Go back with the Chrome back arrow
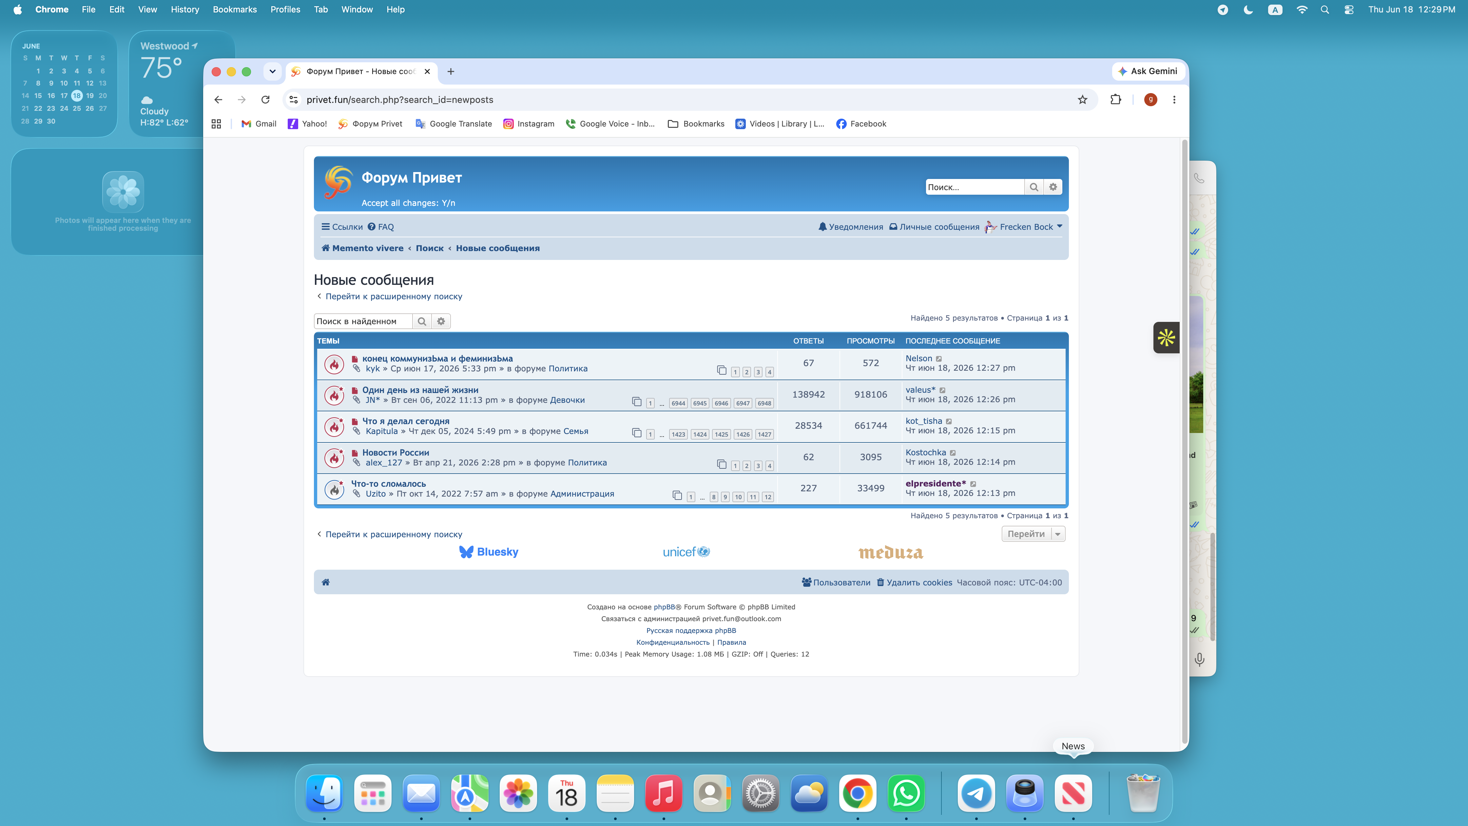This screenshot has height=826, width=1468. coord(218,100)
